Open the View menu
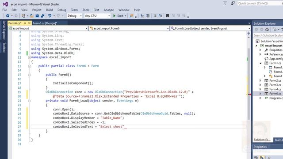The image size is (283, 159). 24,10
